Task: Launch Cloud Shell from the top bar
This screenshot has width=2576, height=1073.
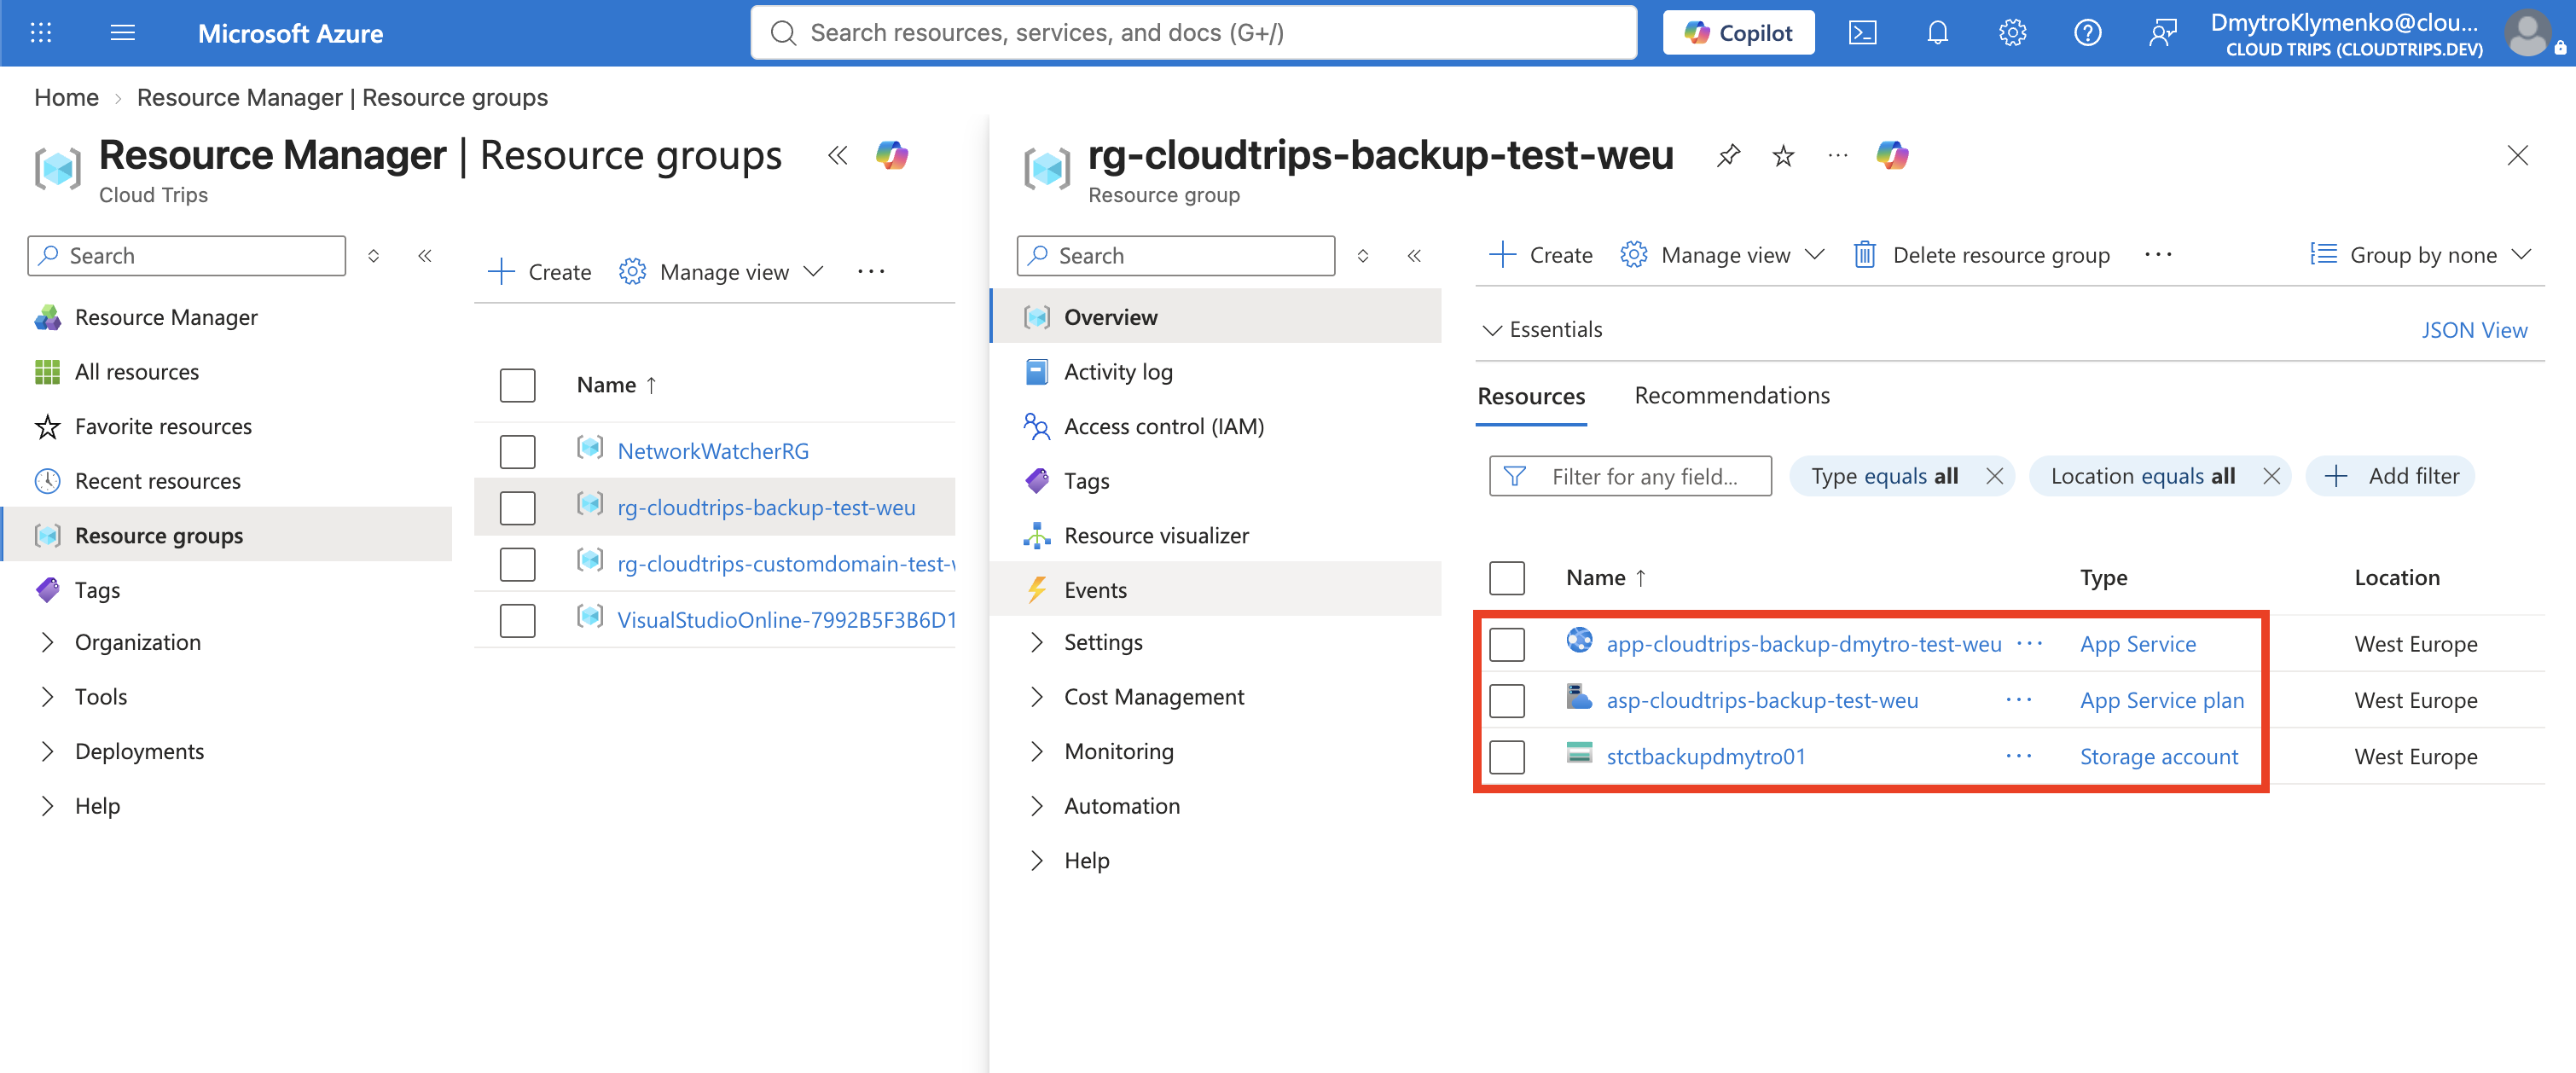Action: coord(1862,33)
